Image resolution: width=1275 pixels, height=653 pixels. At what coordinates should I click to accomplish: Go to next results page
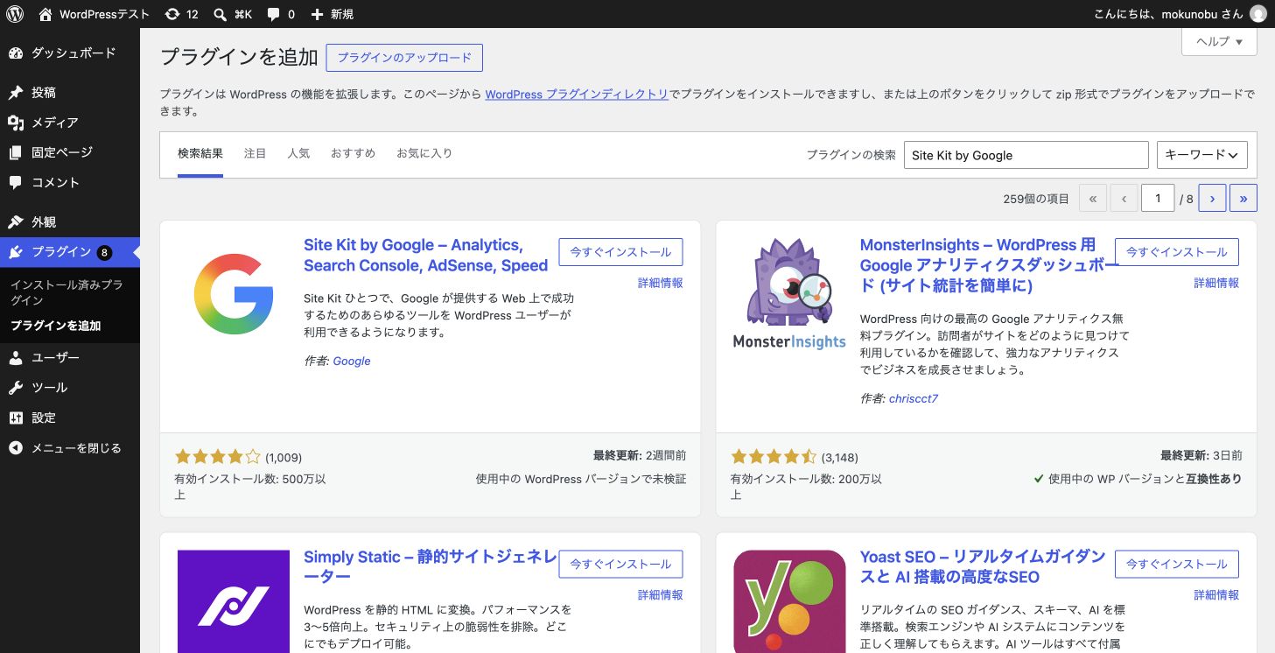(x=1212, y=199)
